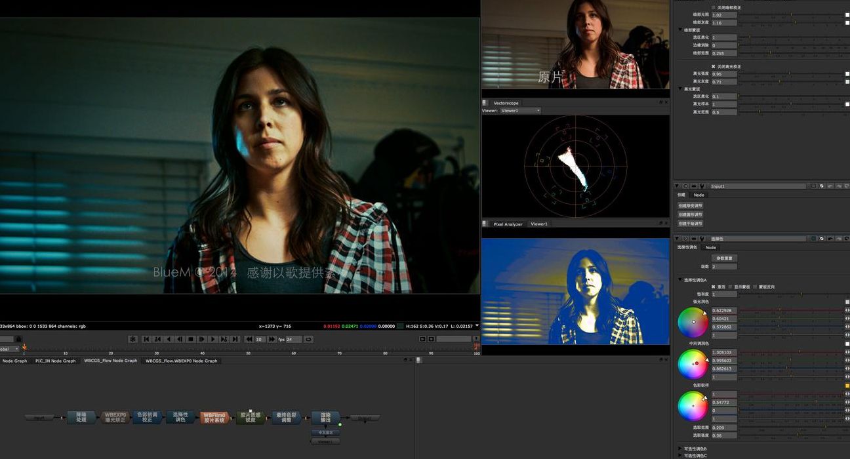Toggle the white box beside 暗部光照 slider

click(847, 14)
